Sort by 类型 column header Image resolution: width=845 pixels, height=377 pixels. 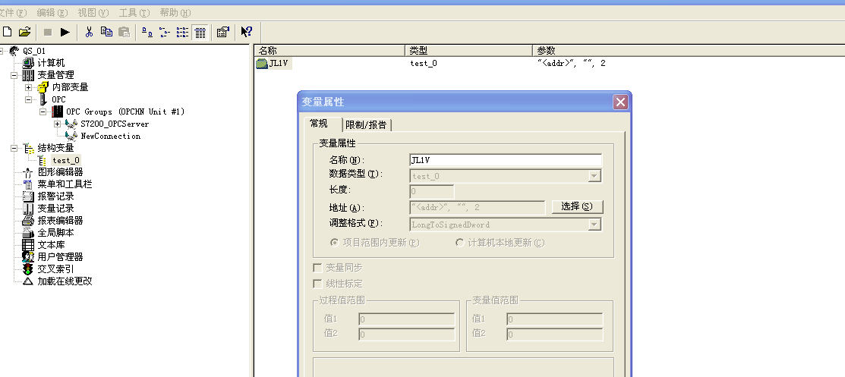(x=469, y=51)
